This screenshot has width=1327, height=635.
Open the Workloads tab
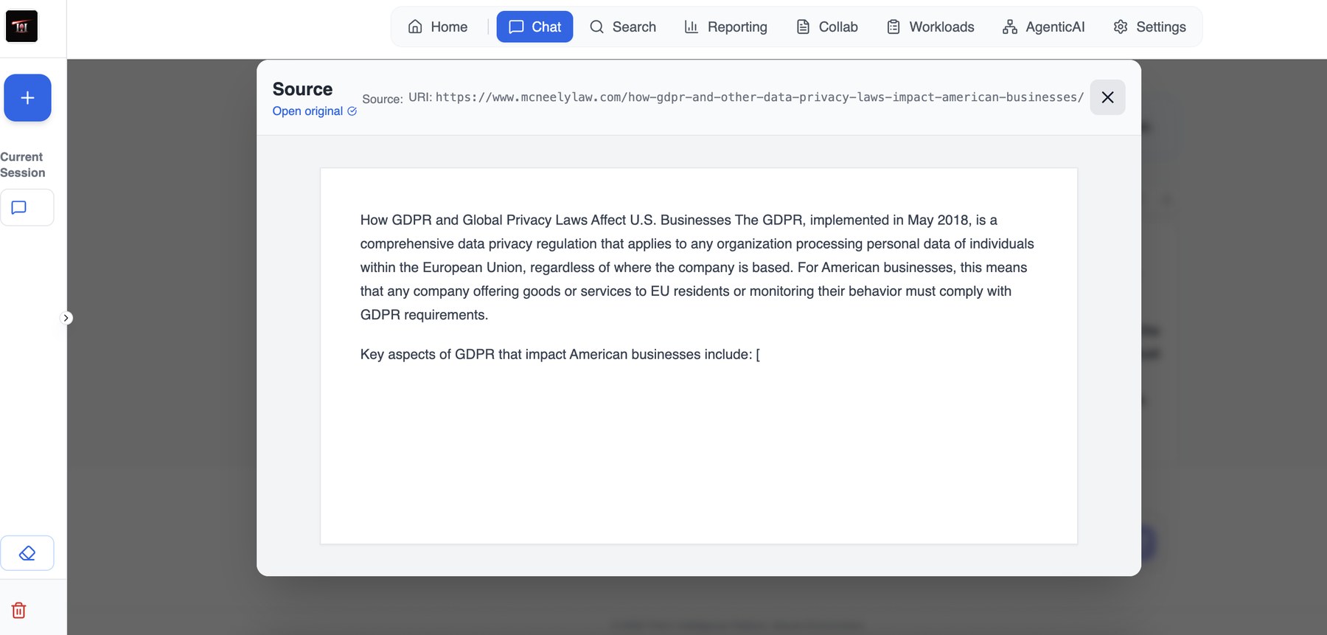pos(930,27)
